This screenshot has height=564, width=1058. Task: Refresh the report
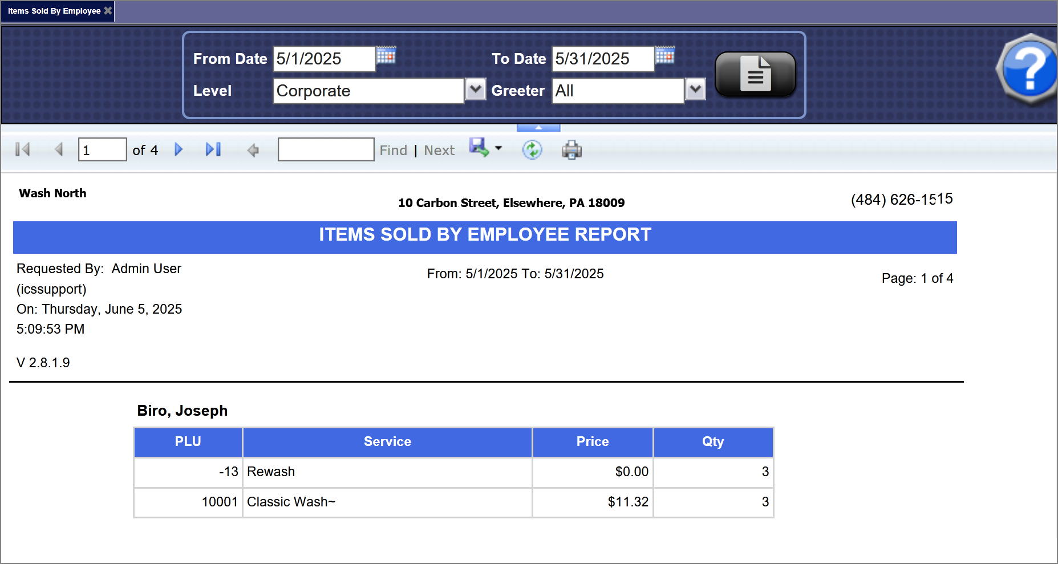[x=532, y=150]
